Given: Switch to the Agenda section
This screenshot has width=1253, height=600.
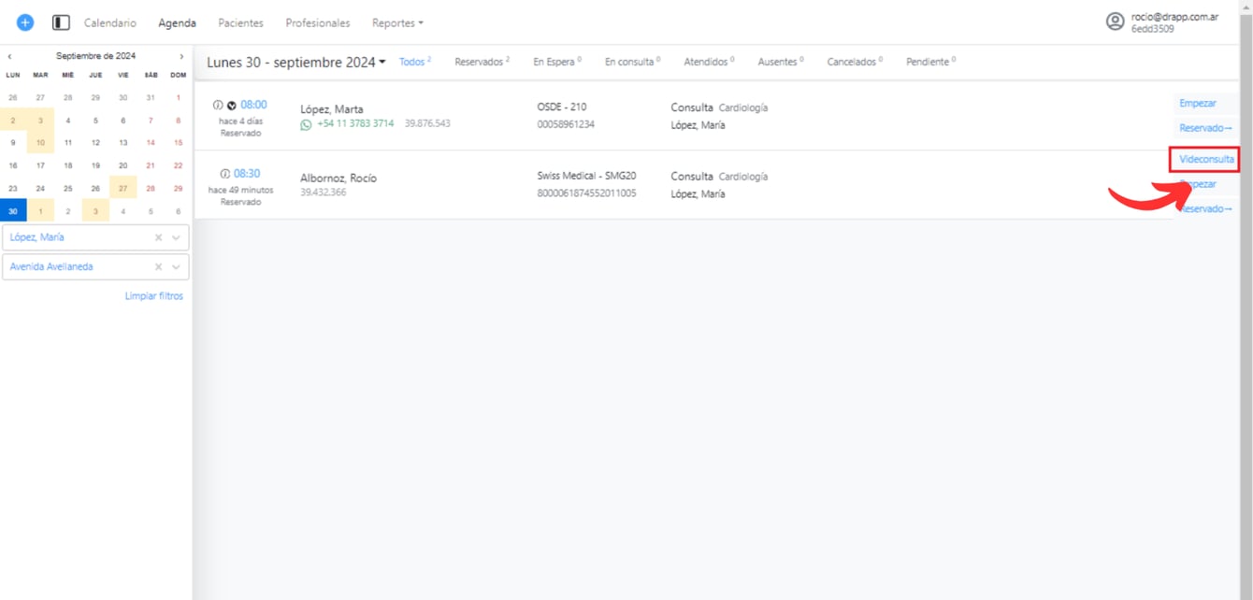Looking at the screenshot, I should click(177, 22).
